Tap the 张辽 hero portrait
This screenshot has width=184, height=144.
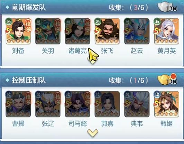click(48, 104)
